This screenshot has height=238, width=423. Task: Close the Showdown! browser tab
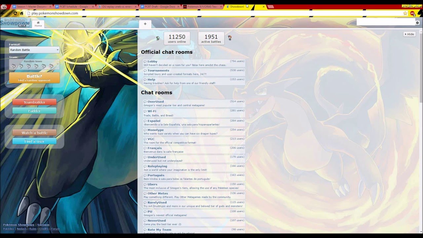[x=263, y=7]
